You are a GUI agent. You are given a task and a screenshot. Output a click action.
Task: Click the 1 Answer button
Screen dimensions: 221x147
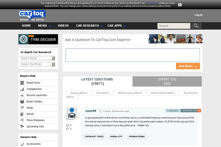173,111
